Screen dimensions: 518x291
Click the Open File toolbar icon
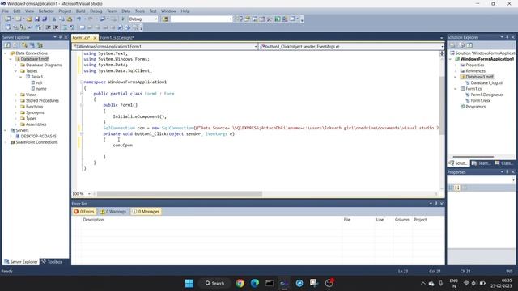point(29,19)
